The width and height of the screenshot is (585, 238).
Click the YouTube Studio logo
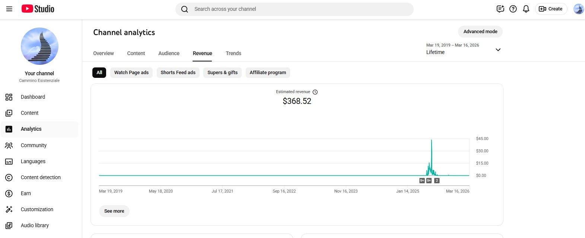(x=38, y=9)
